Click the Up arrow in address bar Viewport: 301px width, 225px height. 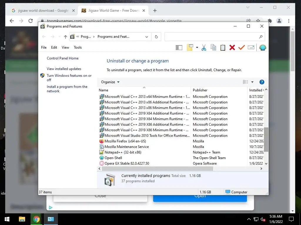(66, 37)
